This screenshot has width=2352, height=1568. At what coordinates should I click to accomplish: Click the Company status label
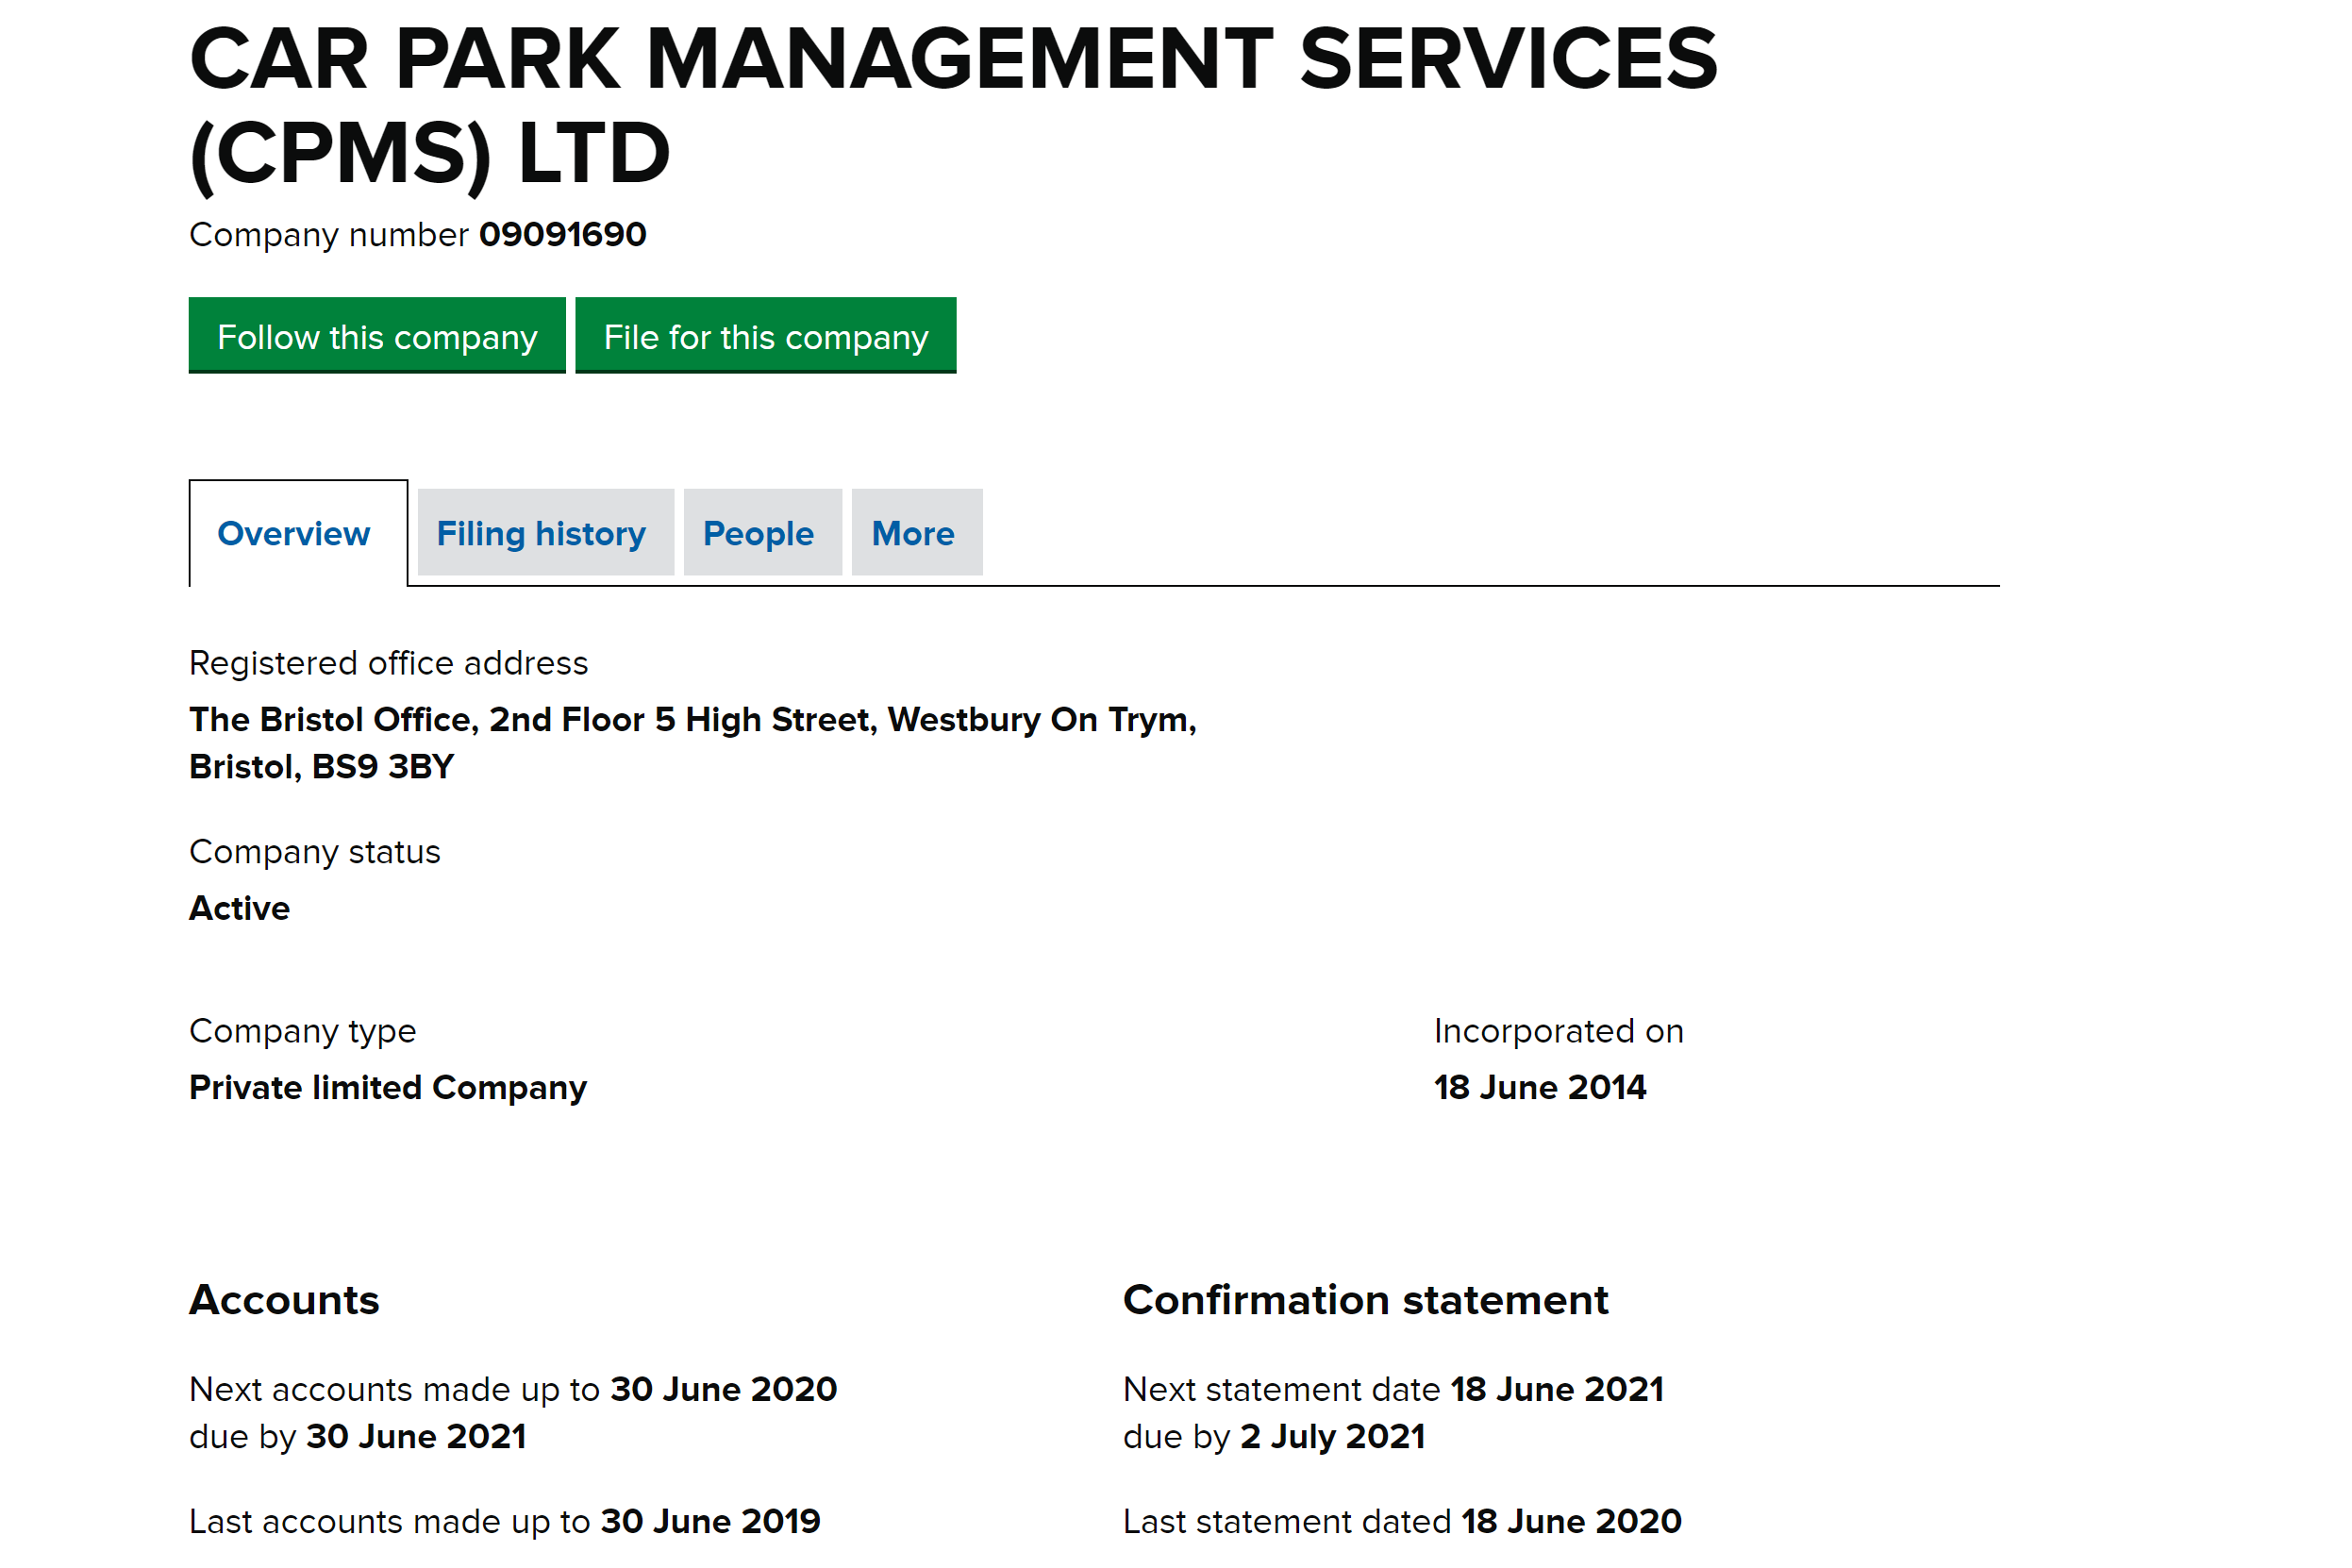pos(314,852)
